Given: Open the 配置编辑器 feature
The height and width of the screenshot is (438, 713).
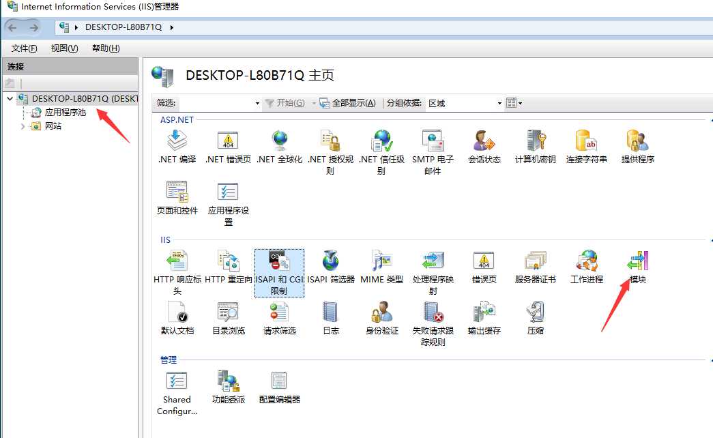Looking at the screenshot, I should pos(279,388).
